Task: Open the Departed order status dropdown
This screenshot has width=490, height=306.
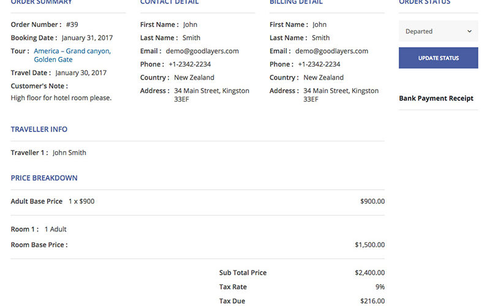Action: (438, 31)
